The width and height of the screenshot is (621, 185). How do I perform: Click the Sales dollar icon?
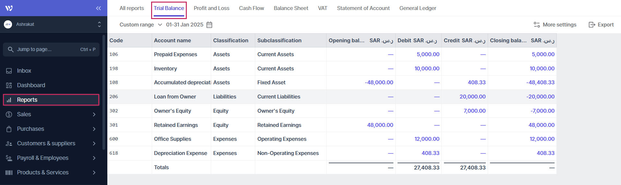click(9, 114)
